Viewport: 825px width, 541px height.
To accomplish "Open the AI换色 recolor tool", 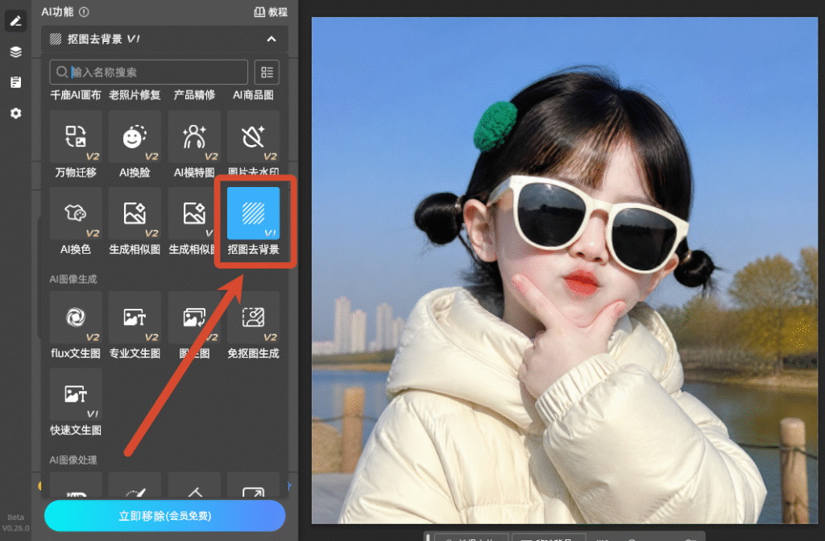I will tap(76, 214).
